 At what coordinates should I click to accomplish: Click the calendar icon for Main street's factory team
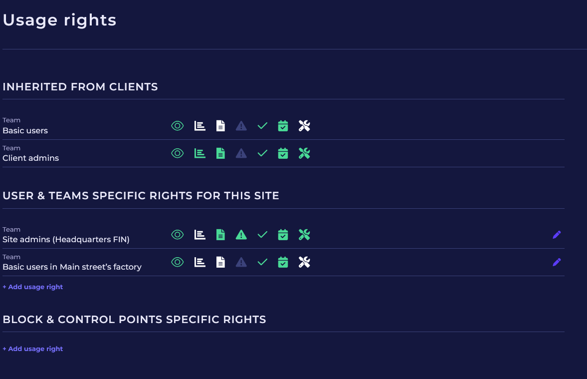(283, 262)
